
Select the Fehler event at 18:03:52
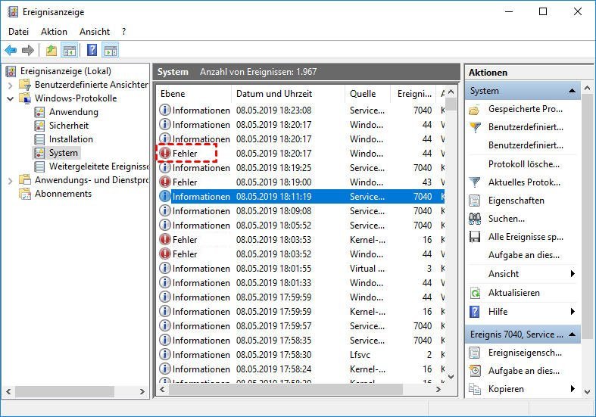pos(301,254)
